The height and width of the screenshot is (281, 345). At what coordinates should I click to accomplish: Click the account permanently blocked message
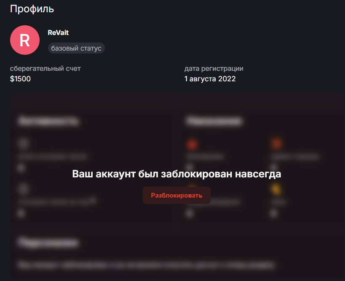pos(177,174)
